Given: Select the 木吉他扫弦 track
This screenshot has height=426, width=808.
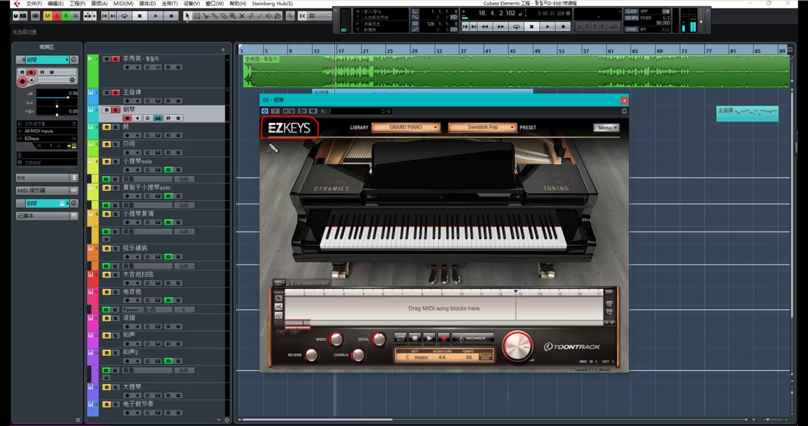Looking at the screenshot, I should coord(138,275).
